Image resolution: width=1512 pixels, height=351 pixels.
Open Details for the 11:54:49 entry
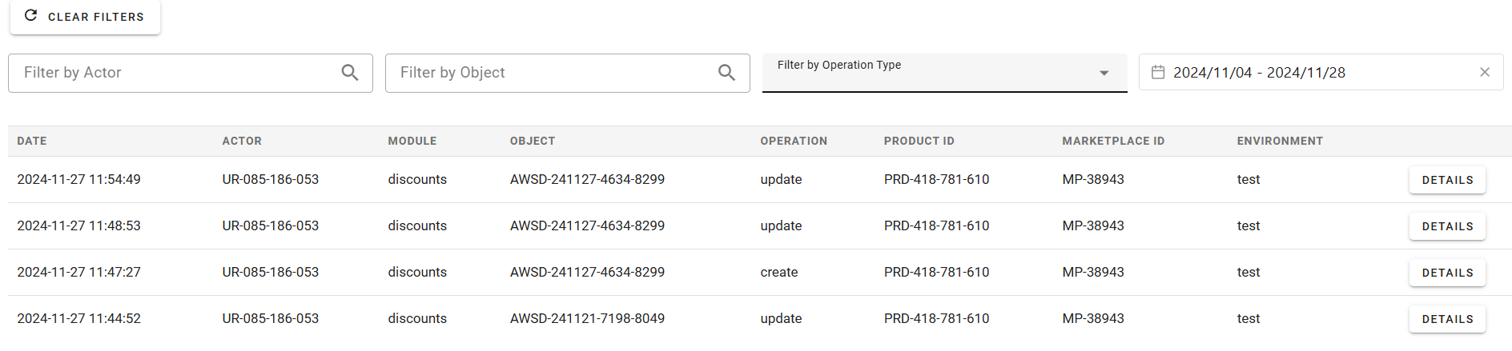[x=1447, y=180]
